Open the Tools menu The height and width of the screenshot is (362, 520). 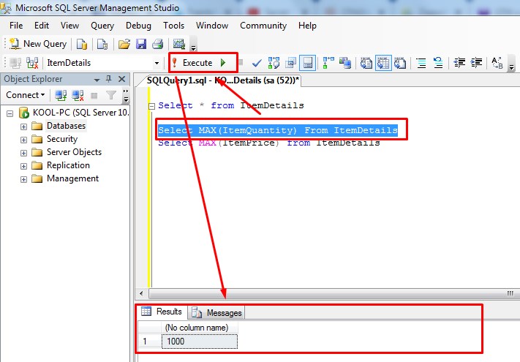tap(173, 26)
